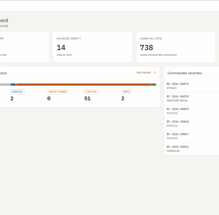Click the chevron arrow beside Voir toutes
The image size is (219, 215).
(x=155, y=72)
